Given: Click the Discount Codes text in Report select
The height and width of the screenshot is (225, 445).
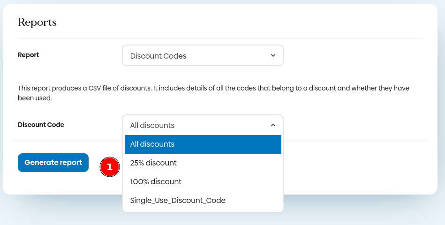Looking at the screenshot, I should pyautogui.click(x=158, y=56).
